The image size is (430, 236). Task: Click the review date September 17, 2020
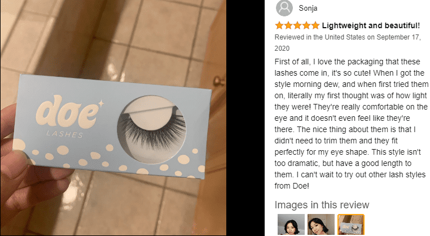348,42
